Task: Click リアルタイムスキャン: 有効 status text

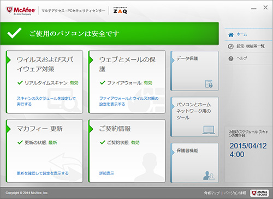Action: tap(51, 83)
